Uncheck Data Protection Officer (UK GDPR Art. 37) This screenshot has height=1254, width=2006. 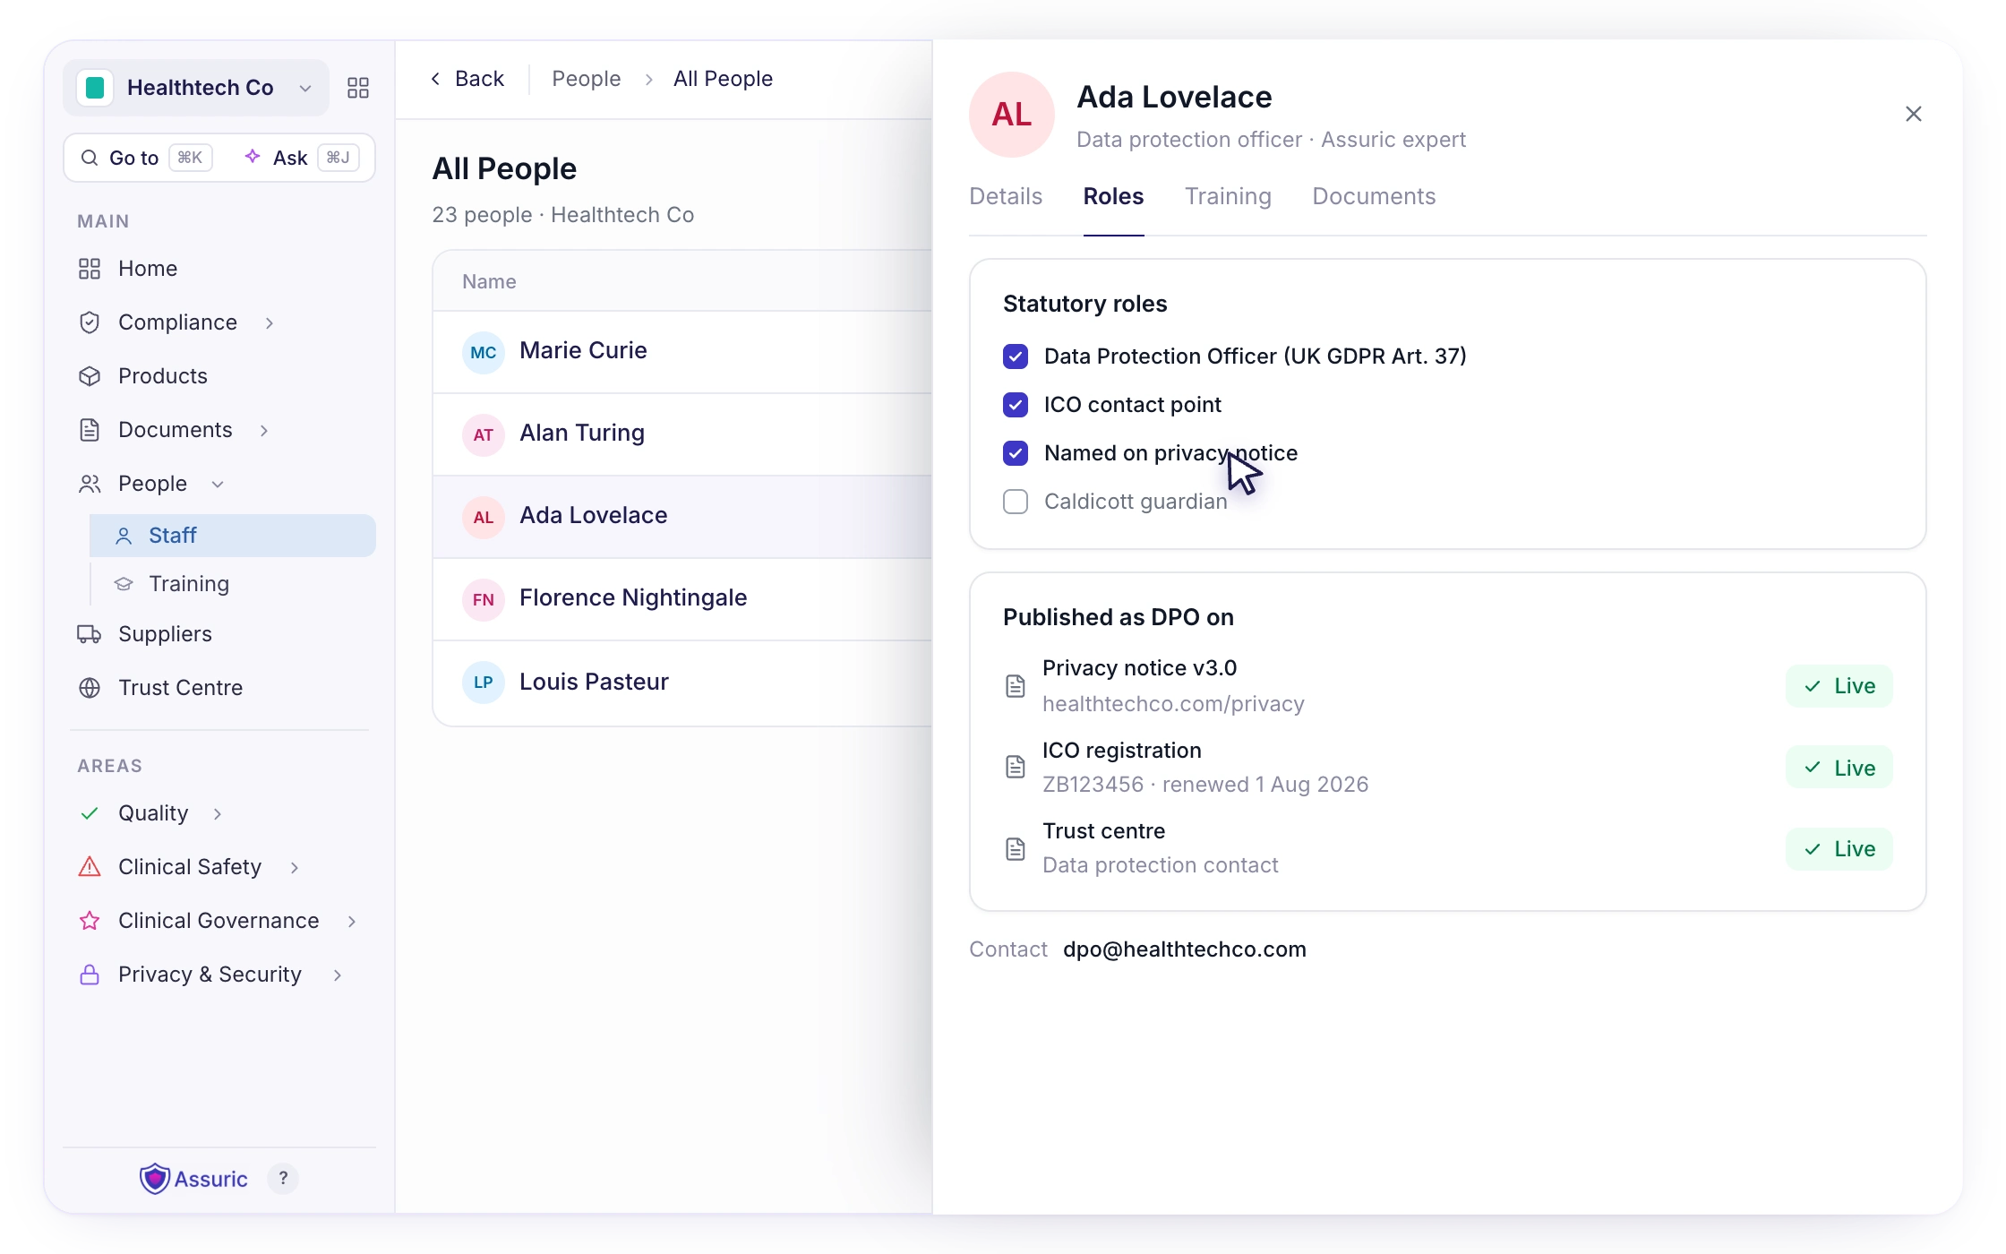1016,356
